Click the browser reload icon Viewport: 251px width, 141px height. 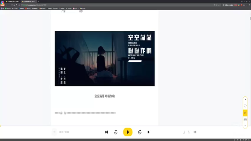[x=12, y=5]
